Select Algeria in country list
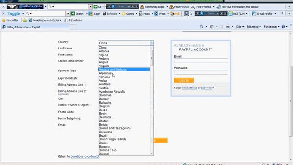Image resolution: width=293 pixels, height=165 pixels. point(124,55)
